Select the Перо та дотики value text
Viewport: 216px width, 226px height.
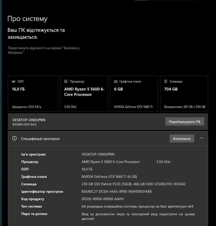pos(138,216)
